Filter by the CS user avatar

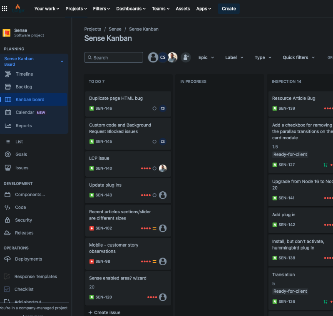coord(163,57)
